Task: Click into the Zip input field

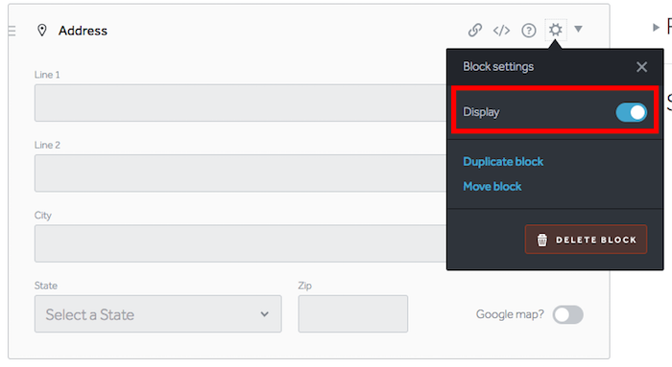Action: [x=352, y=314]
